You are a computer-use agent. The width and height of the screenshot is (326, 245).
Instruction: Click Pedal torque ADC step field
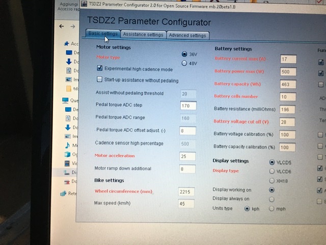pyautogui.click(x=188, y=106)
